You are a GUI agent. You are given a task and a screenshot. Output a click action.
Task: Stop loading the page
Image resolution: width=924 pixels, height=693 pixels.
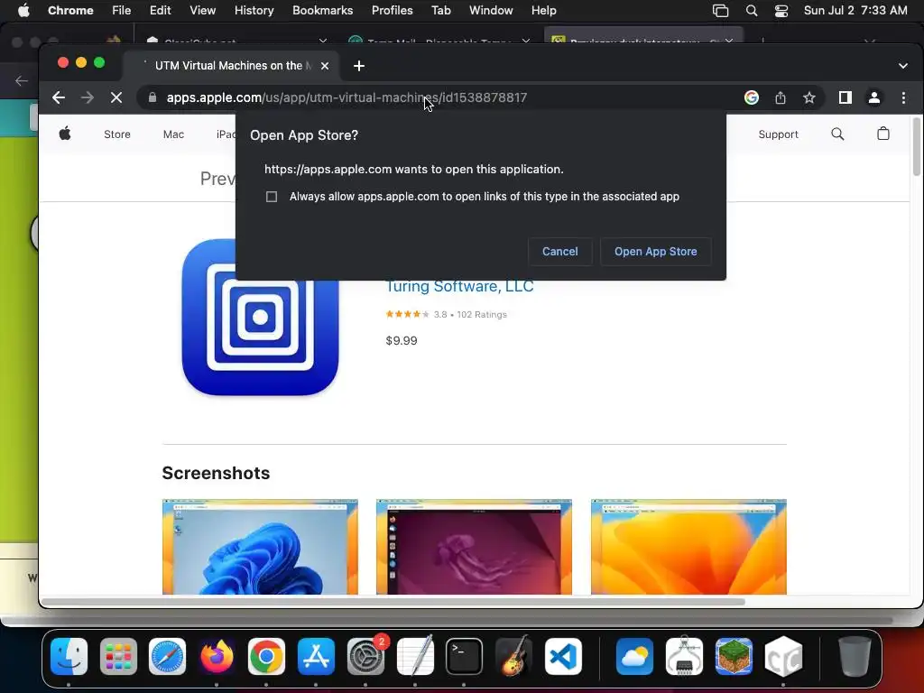click(116, 97)
